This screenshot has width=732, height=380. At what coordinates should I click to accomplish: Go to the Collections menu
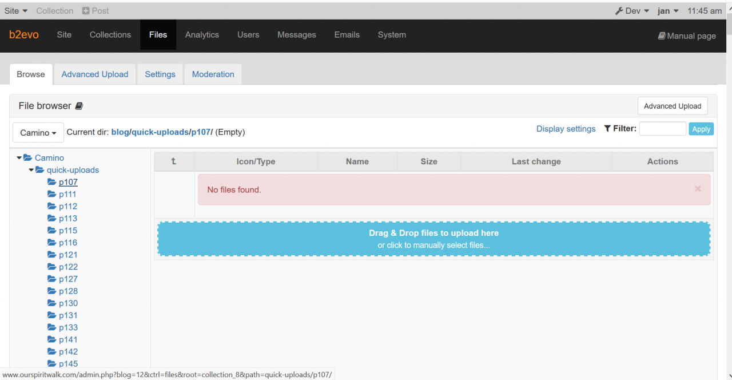coord(110,35)
